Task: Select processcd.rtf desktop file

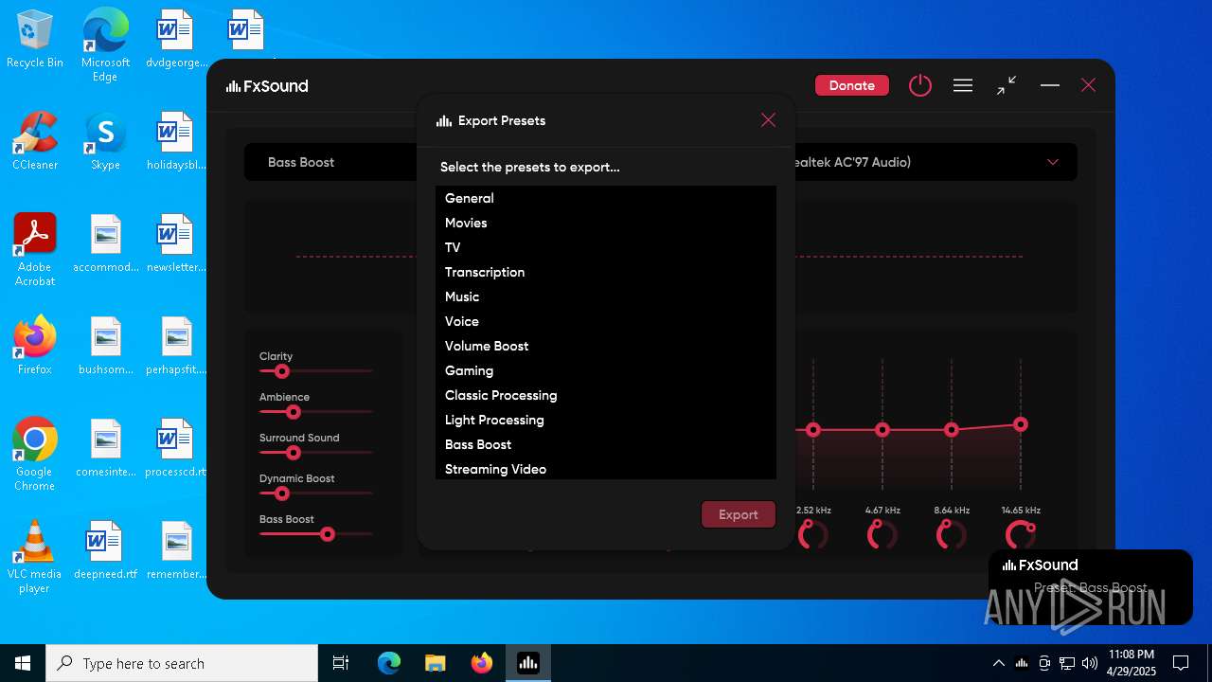Action: click(x=175, y=447)
